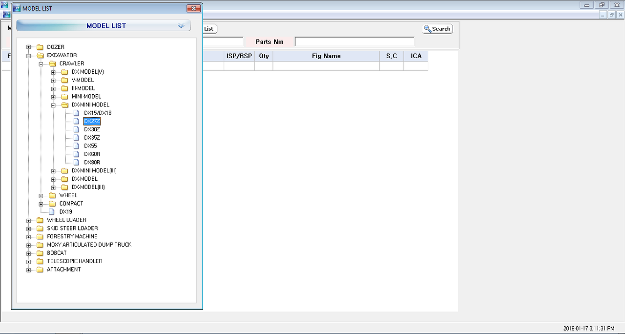
Task: Select the DX19 model
Action: click(x=66, y=212)
